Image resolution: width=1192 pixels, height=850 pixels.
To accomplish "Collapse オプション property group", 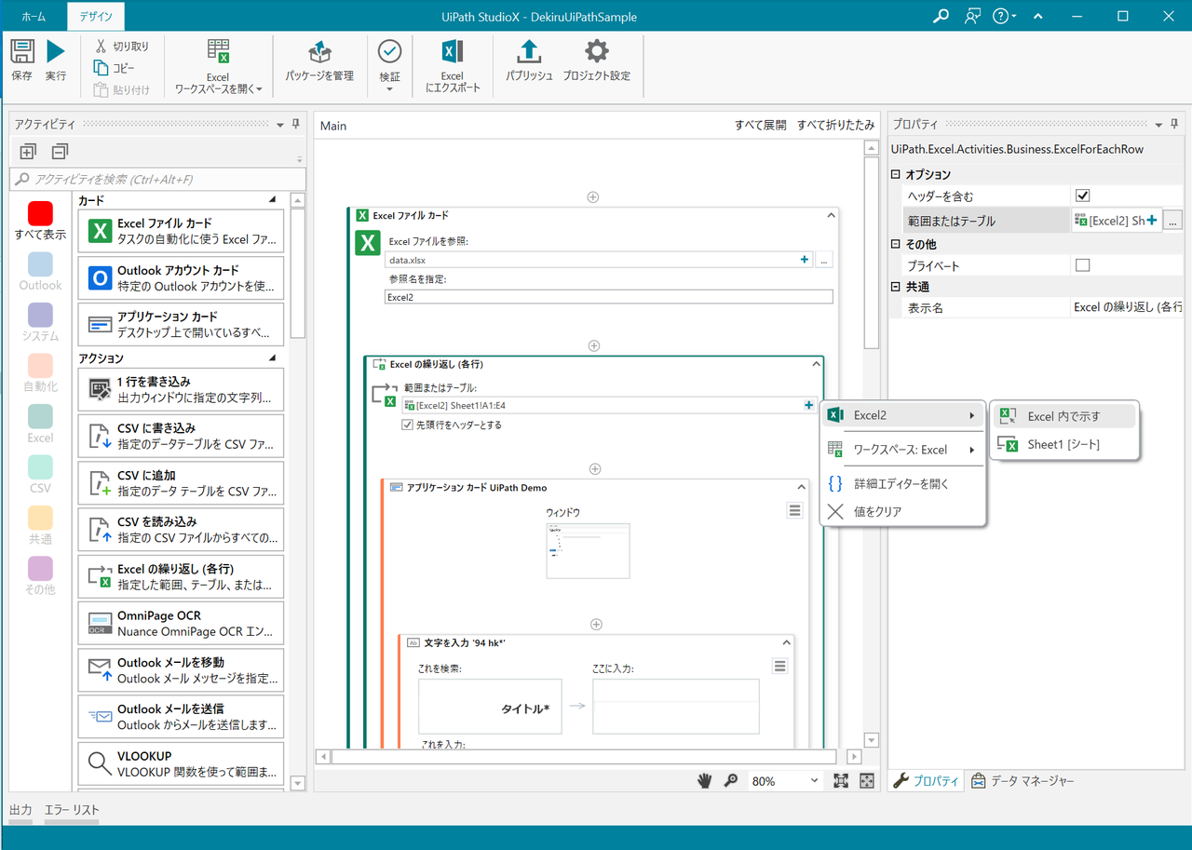I will 896,175.
